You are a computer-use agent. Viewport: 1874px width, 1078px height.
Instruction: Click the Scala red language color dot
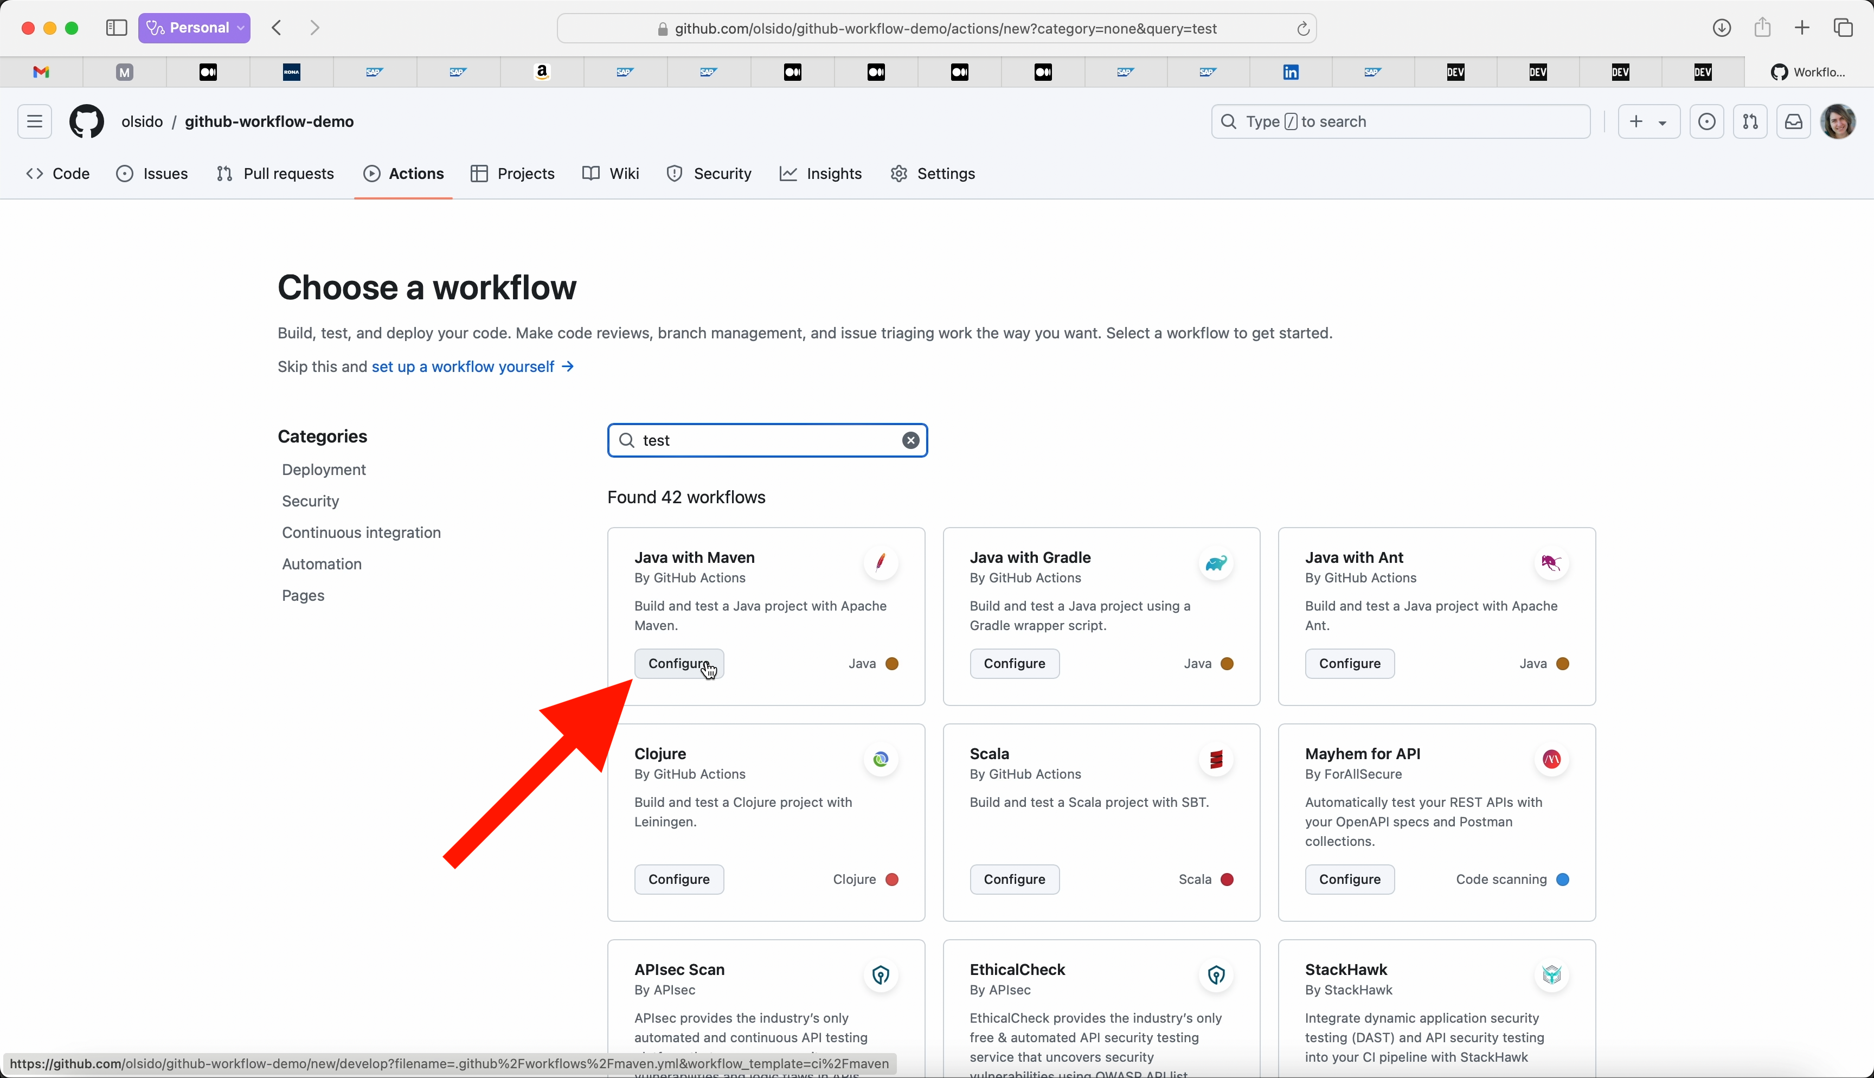coord(1227,880)
